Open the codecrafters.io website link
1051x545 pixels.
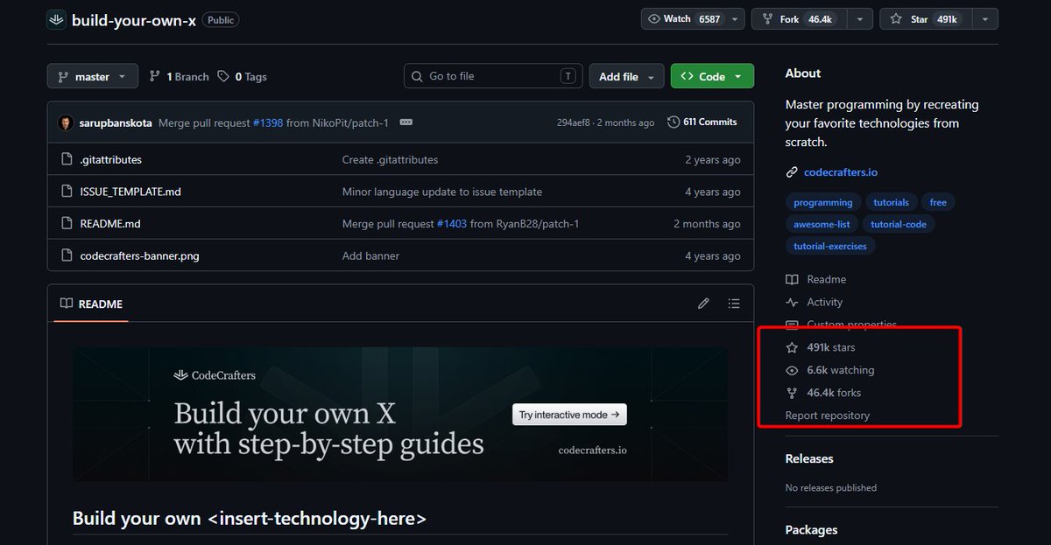(x=841, y=172)
